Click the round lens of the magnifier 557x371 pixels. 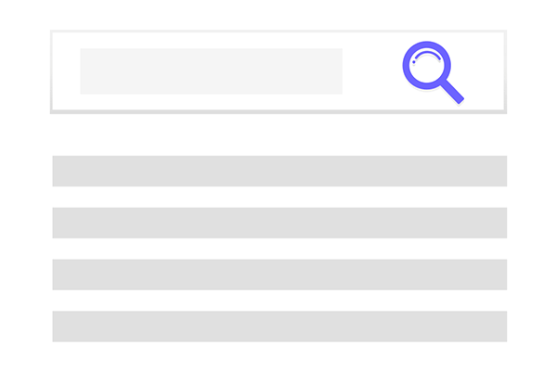pos(426,65)
